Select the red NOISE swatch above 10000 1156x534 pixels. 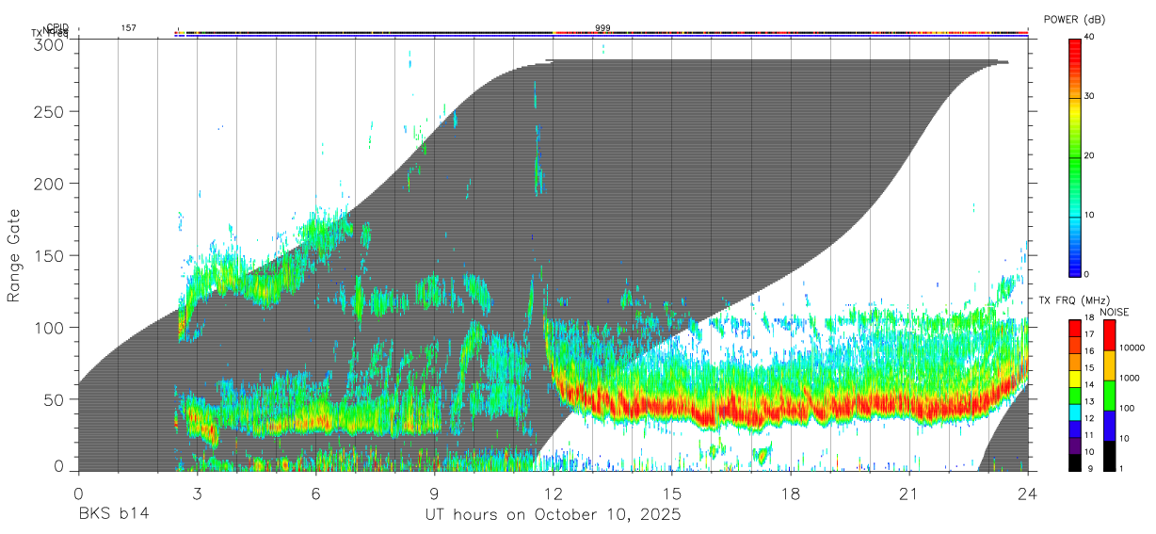pos(1110,335)
